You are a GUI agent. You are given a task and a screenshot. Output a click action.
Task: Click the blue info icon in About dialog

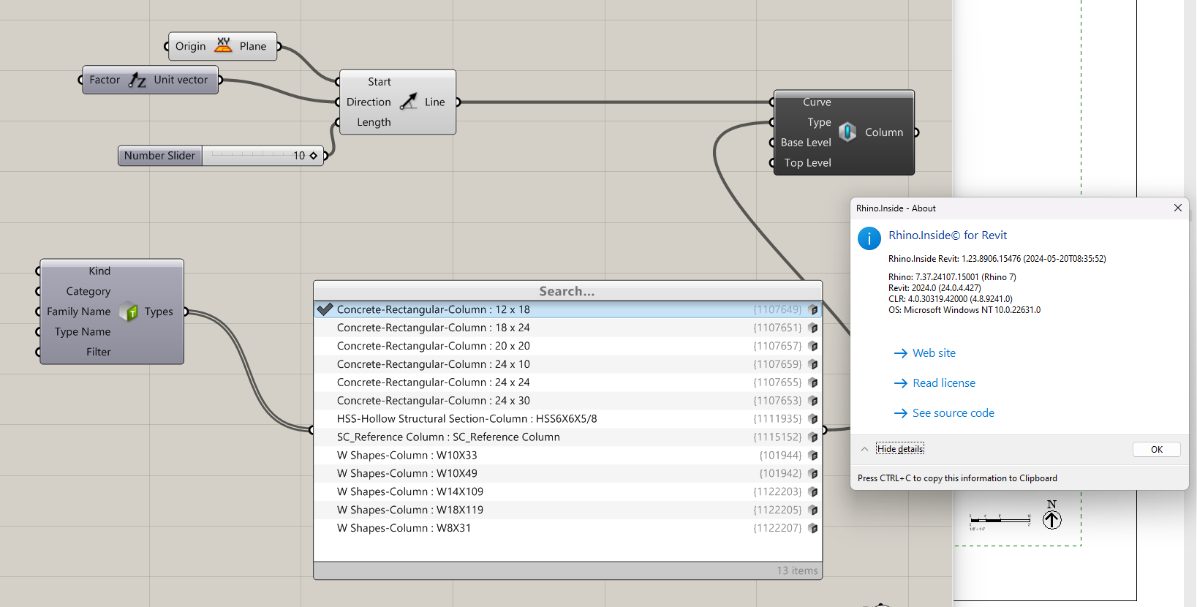(869, 238)
